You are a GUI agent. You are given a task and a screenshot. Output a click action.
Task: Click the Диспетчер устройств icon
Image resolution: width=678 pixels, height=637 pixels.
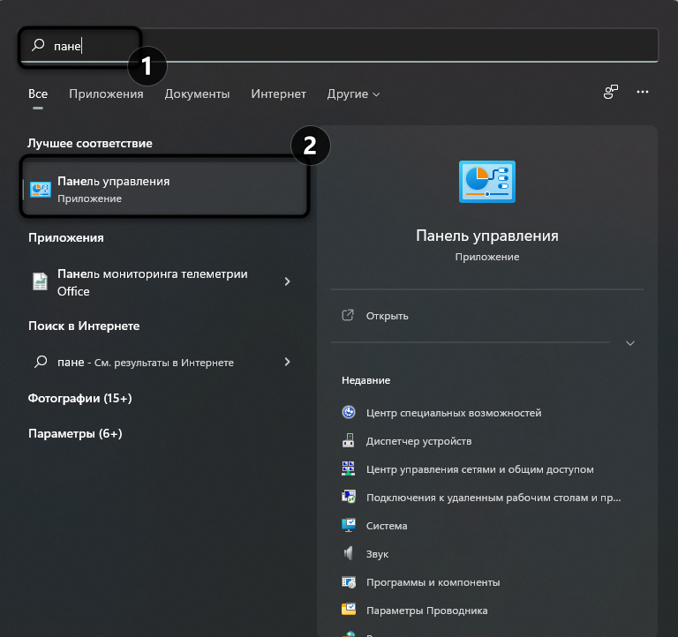pyautogui.click(x=349, y=440)
